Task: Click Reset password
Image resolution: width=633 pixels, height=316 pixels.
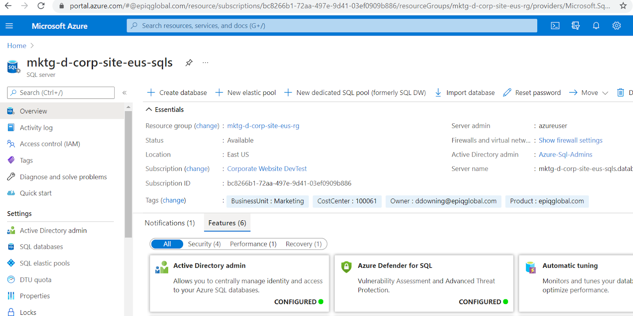Action: click(x=532, y=93)
